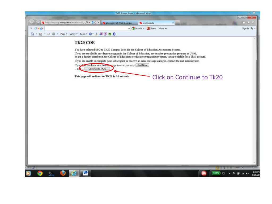Click the Bluetooth icon on command bar
This screenshot has height=204, width=272.
114,34
